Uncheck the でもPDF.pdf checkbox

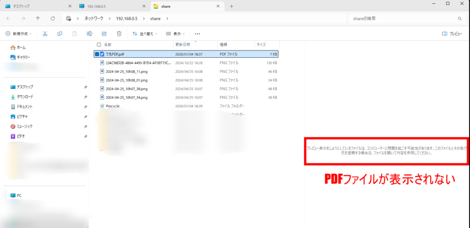97,54
